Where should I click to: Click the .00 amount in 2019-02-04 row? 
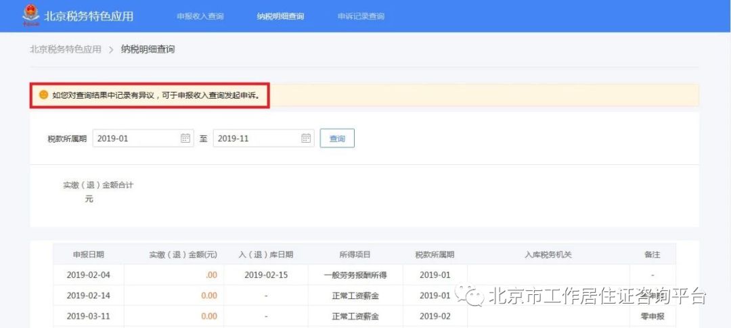click(x=212, y=275)
